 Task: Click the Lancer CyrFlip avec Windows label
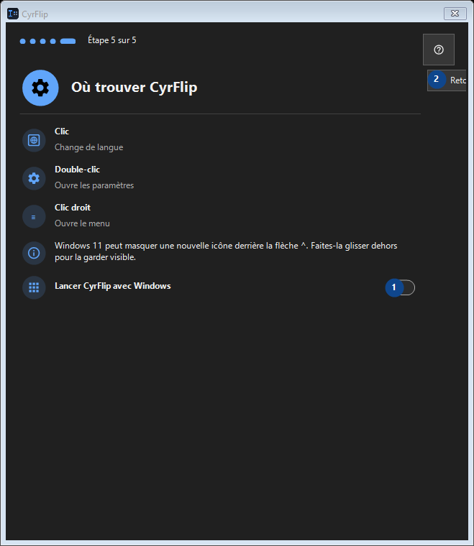click(x=113, y=286)
